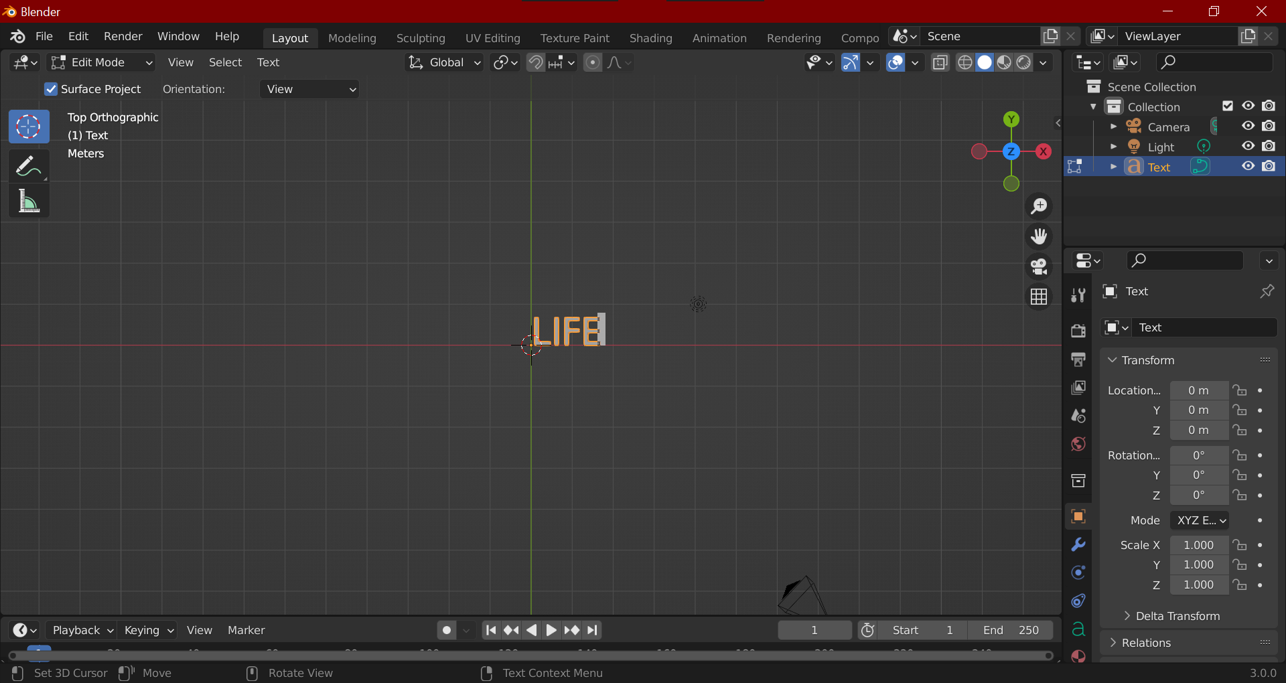Jump to the start frame
The image size is (1286, 683).
coord(491,630)
